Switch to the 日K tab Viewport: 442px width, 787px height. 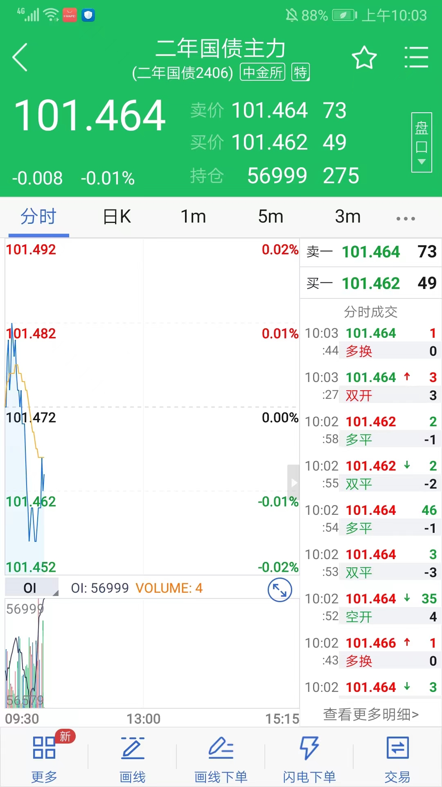pyautogui.click(x=117, y=217)
